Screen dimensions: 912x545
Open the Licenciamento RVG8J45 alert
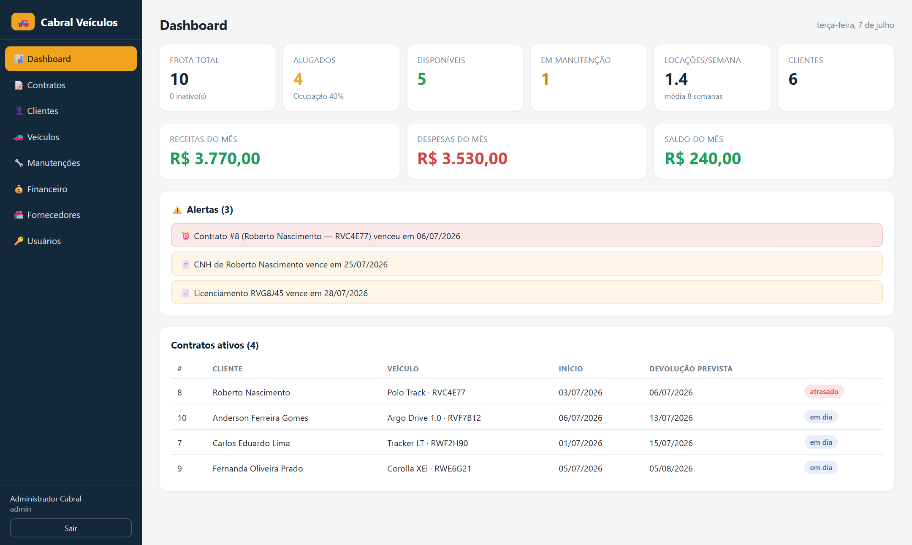point(527,292)
